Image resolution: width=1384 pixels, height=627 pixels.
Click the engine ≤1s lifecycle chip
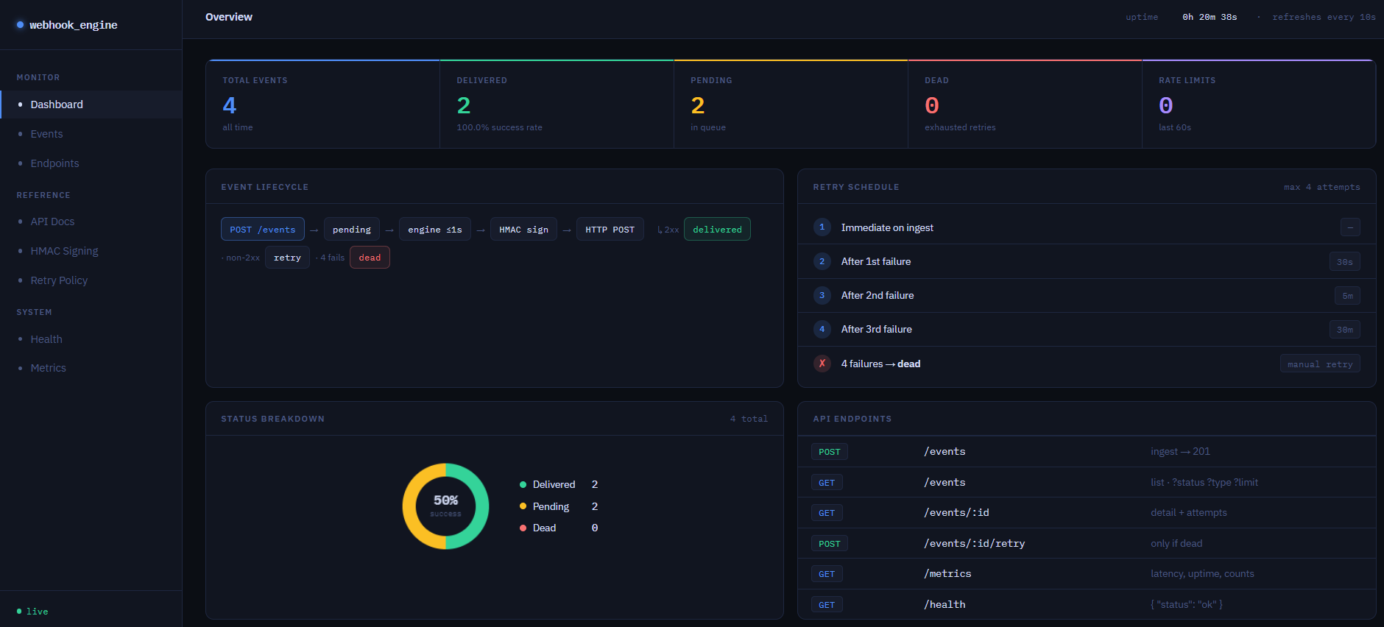(435, 229)
